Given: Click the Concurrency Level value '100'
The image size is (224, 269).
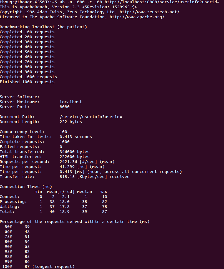Looking at the screenshot, I should pos(64,131).
